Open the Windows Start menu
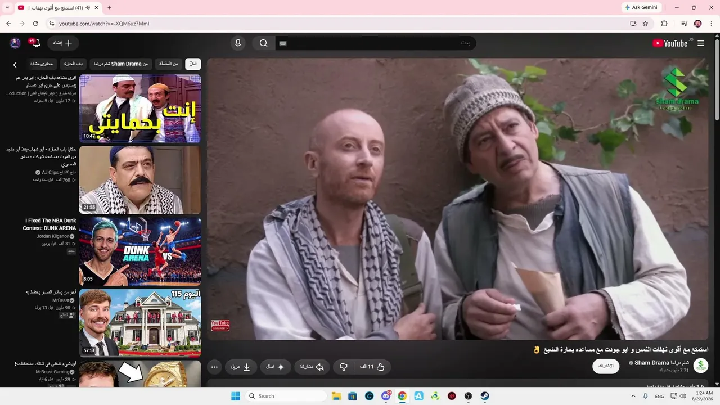Viewport: 720px width, 405px height. (x=236, y=396)
